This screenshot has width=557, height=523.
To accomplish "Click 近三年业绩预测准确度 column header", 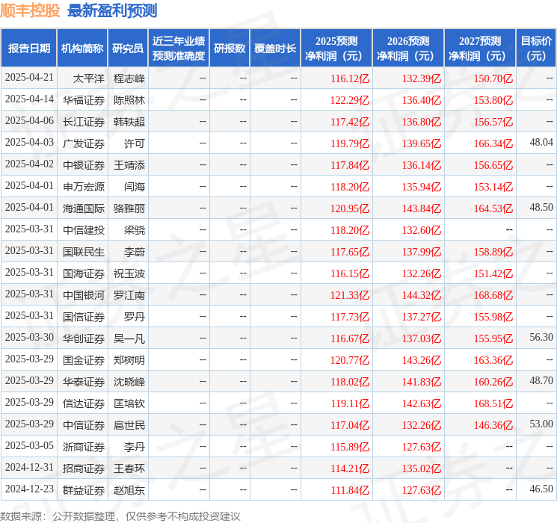I will point(179,49).
